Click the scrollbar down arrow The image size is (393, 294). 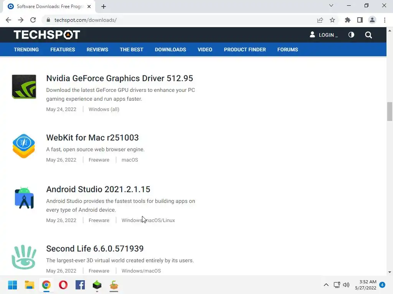pos(390,272)
